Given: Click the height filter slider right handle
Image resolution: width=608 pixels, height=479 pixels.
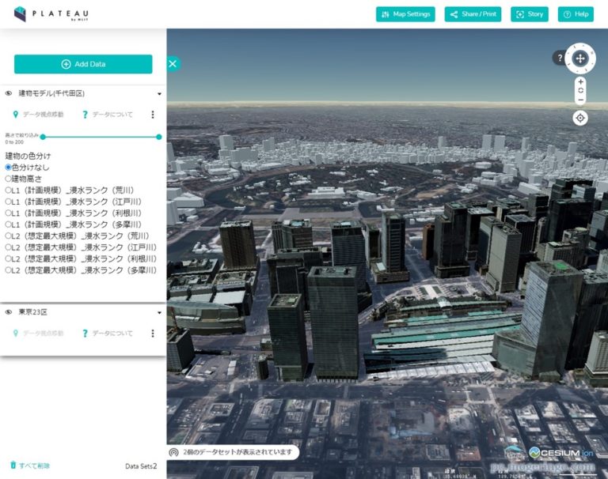Looking at the screenshot, I should click(159, 137).
